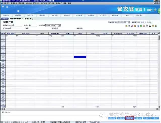Click the first icon in the order toolbar
Viewport: 161px width, 123px height.
click(x=126, y=26)
